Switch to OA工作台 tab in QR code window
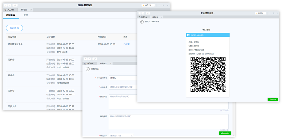 (143, 17)
